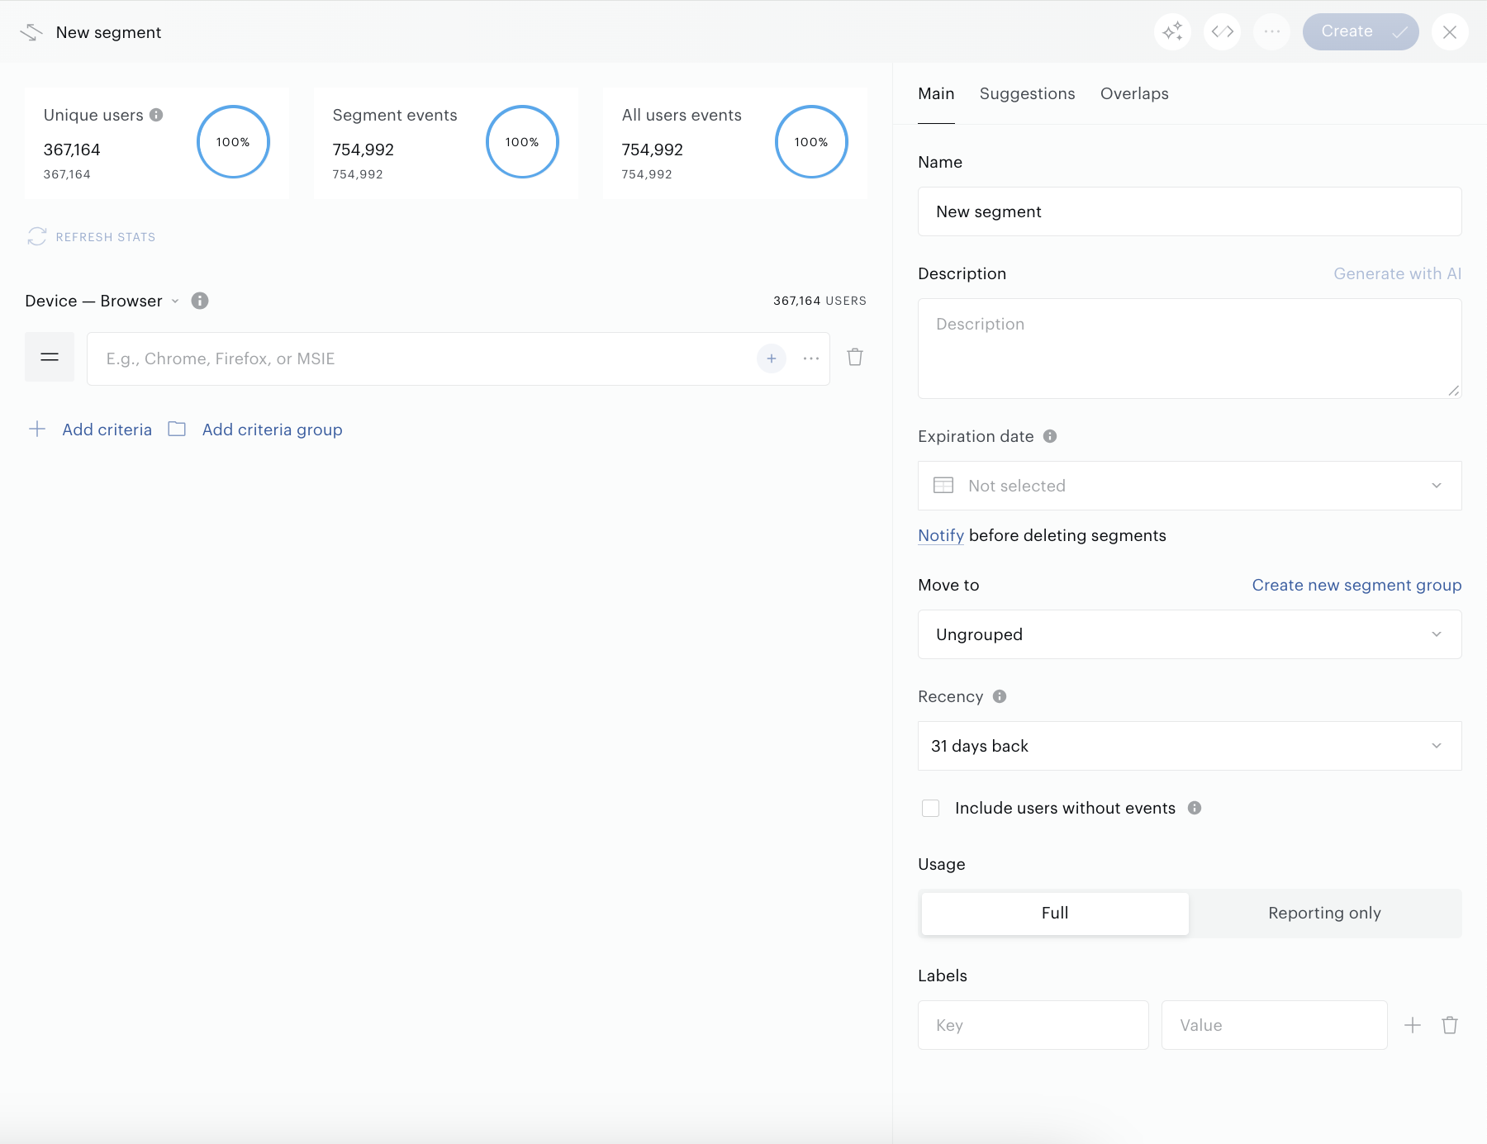Open the Recency 31 days back dropdown

click(1190, 746)
